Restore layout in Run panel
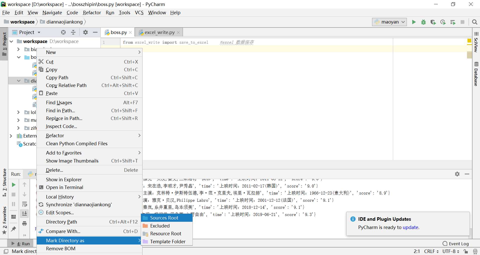This screenshot has height=255, width=480. pyautogui.click(x=13, y=216)
